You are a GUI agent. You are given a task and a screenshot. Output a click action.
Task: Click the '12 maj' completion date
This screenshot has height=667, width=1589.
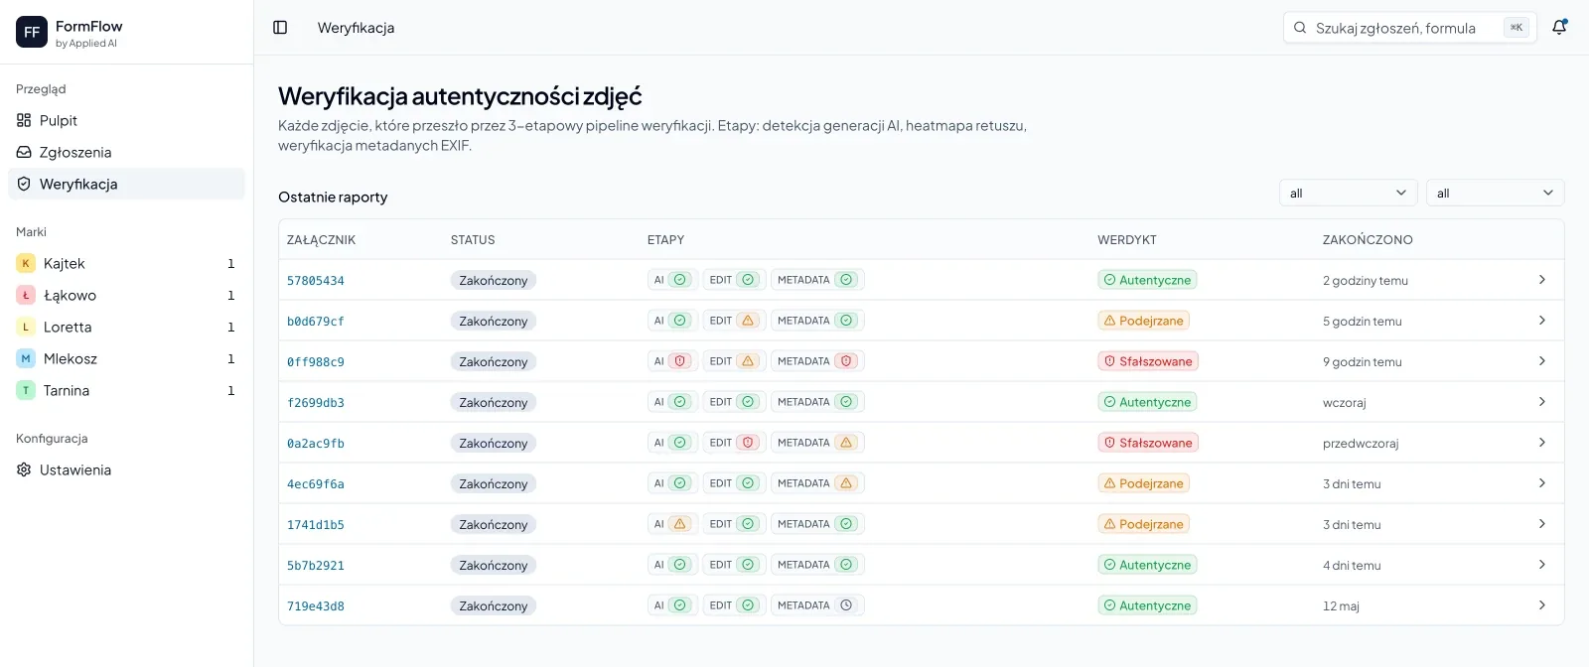point(1341,606)
